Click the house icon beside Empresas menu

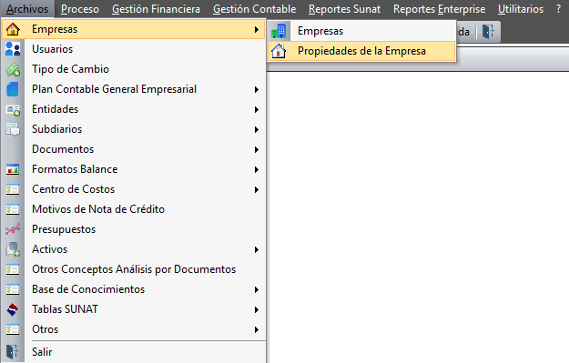tap(13, 29)
